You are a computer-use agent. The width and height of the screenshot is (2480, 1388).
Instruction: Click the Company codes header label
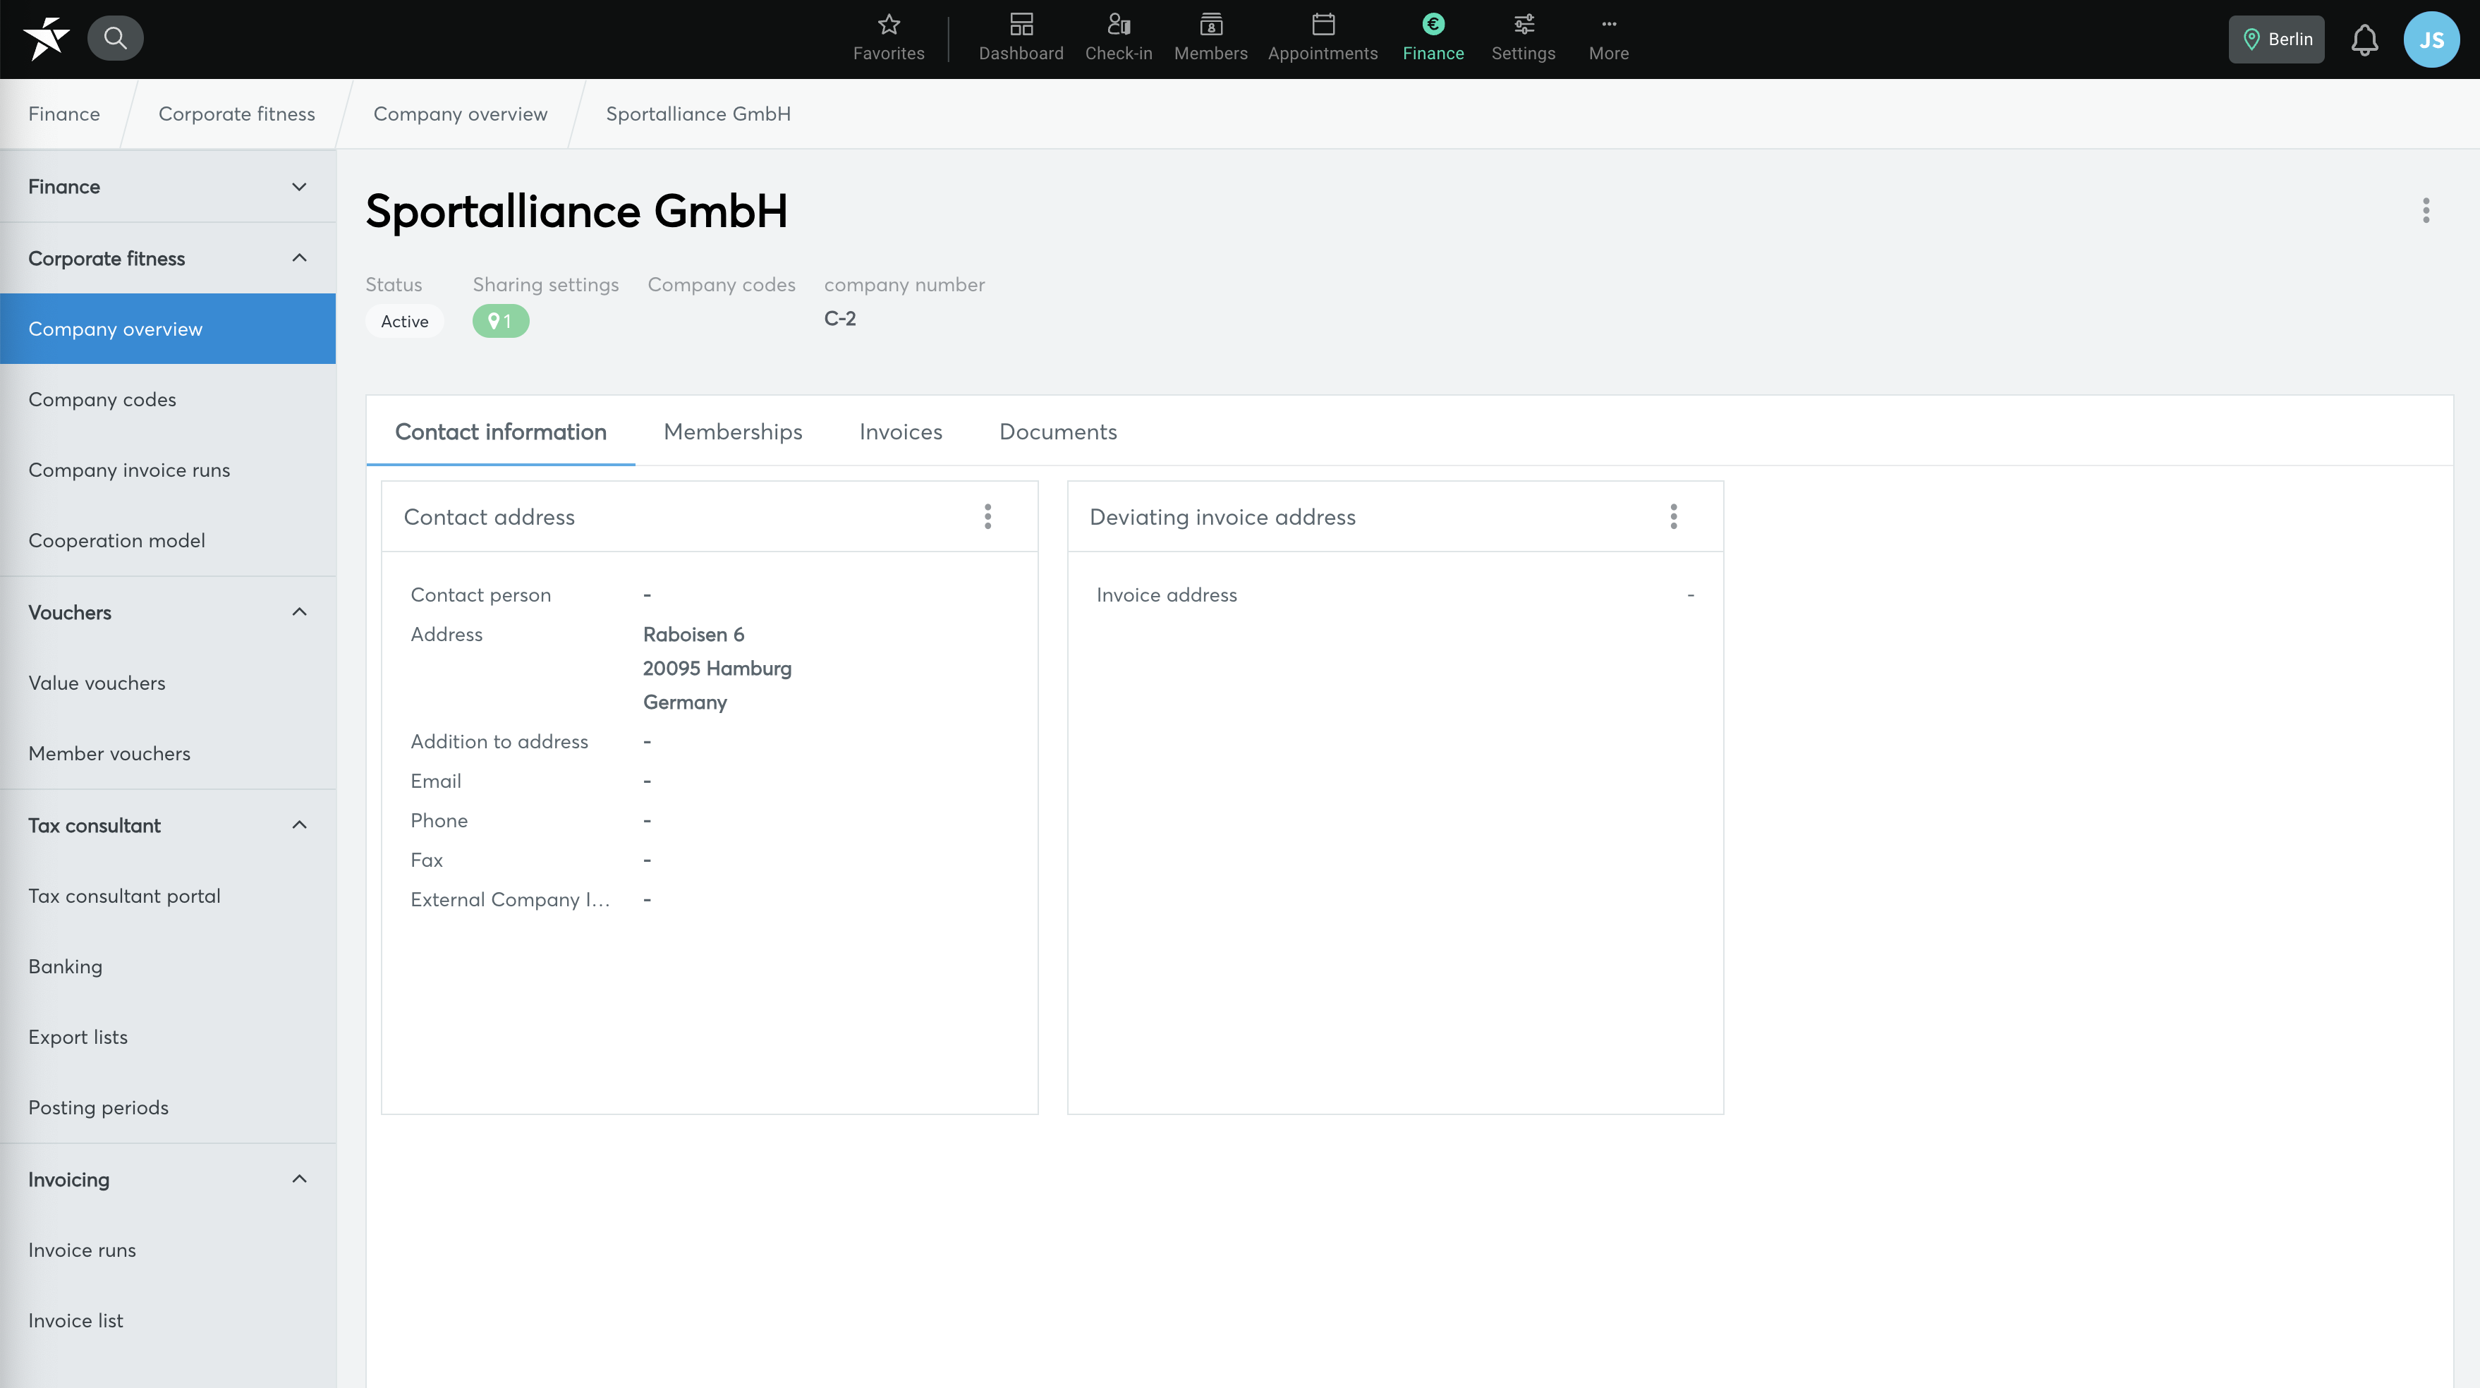(721, 285)
